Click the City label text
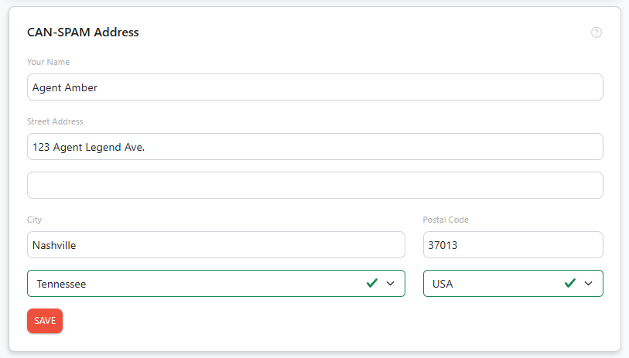629x358 pixels. click(35, 220)
